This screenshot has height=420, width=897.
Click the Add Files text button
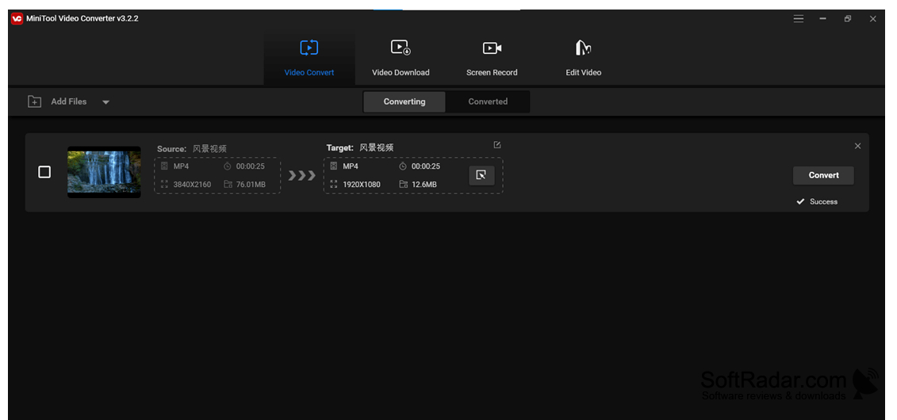pos(69,101)
